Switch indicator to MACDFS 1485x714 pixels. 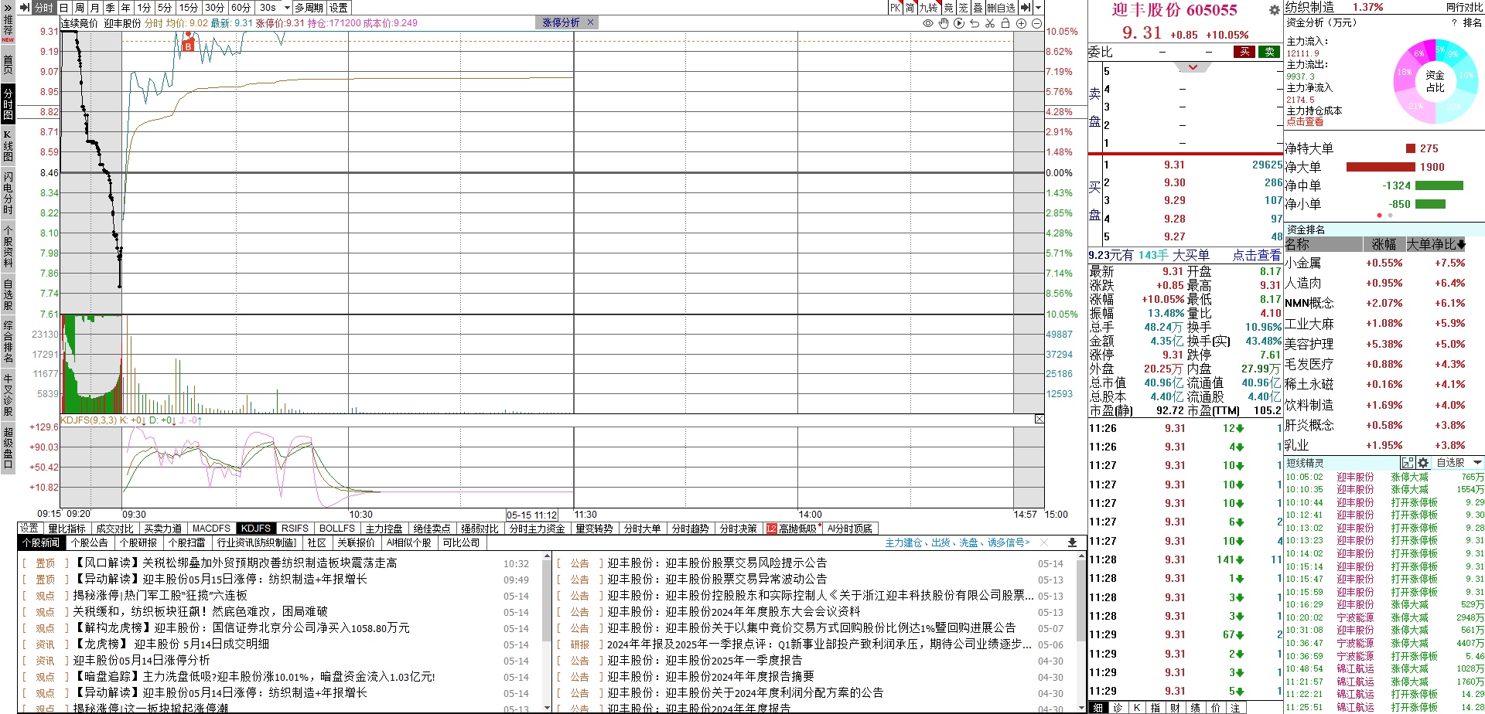click(x=211, y=529)
